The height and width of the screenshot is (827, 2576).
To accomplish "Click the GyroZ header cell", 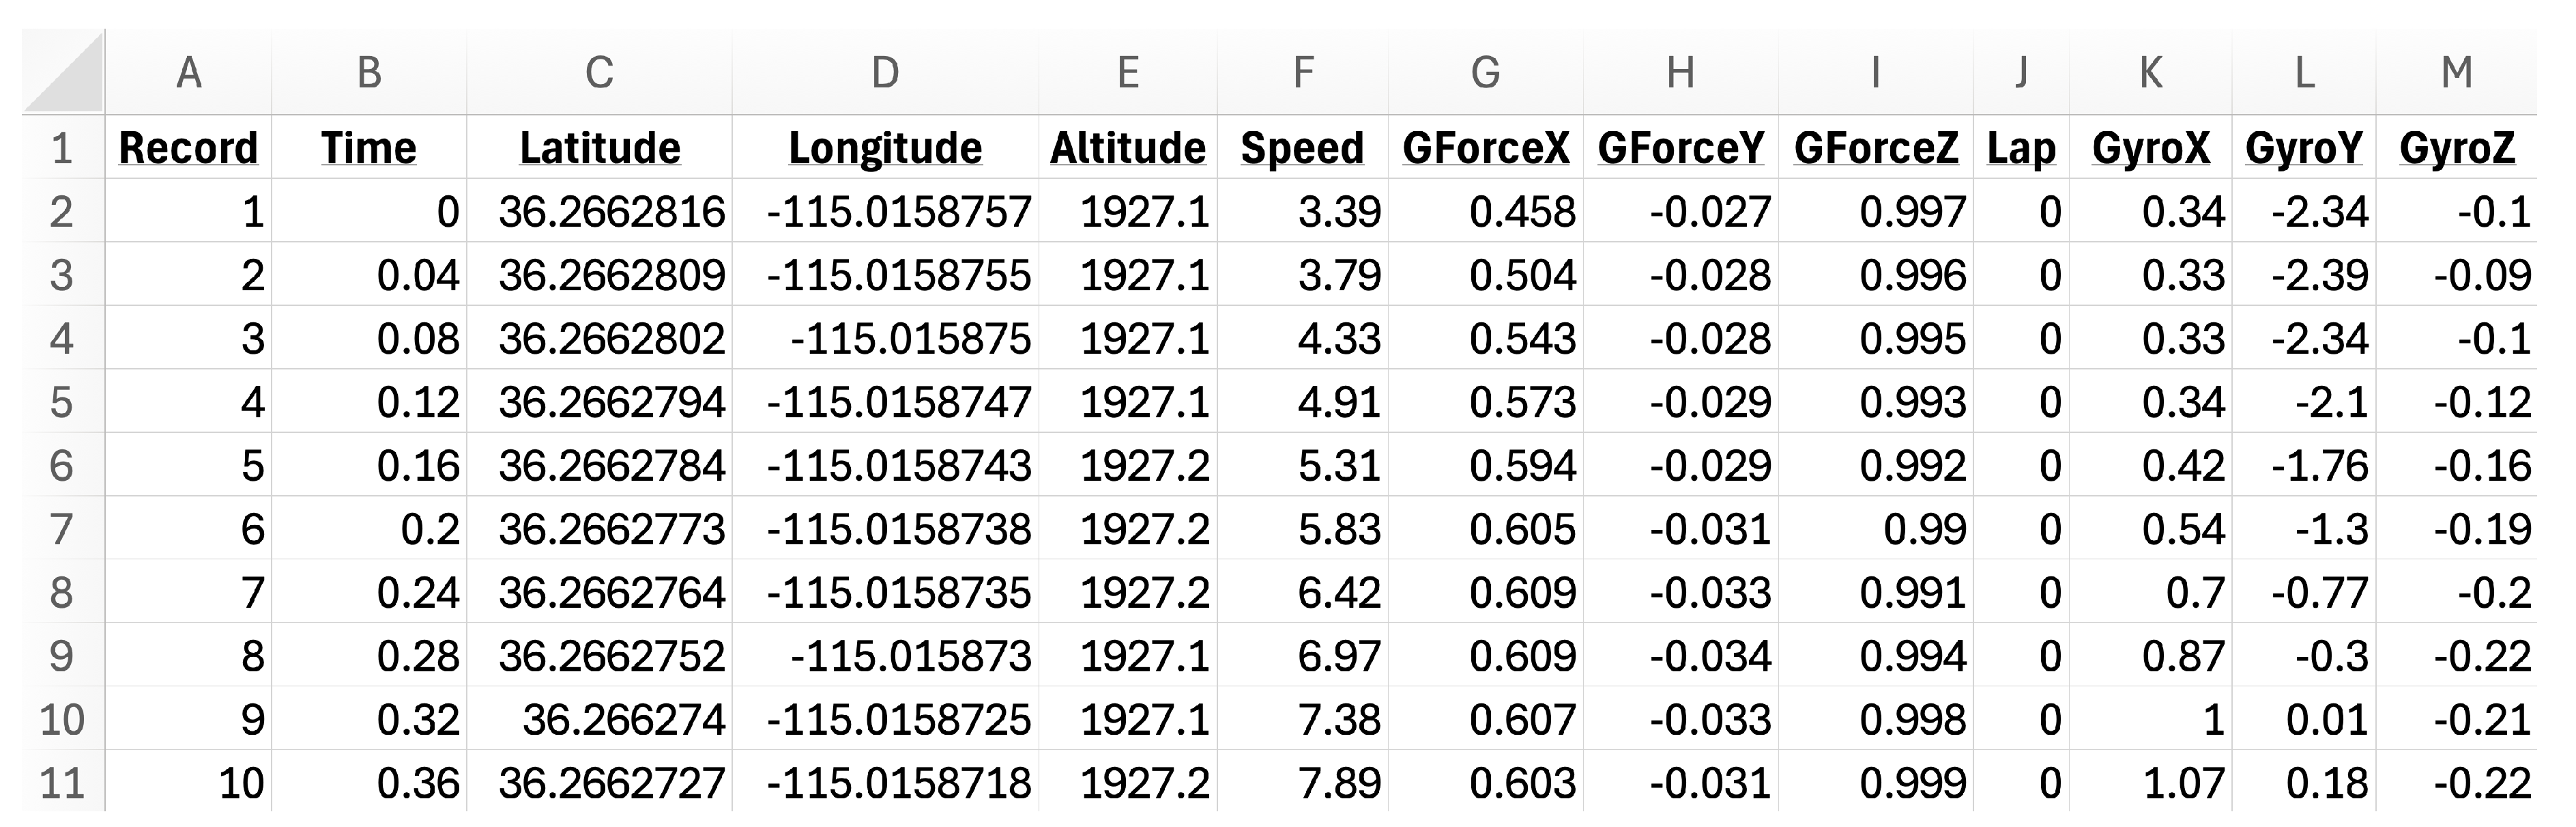I will pyautogui.click(x=2456, y=148).
